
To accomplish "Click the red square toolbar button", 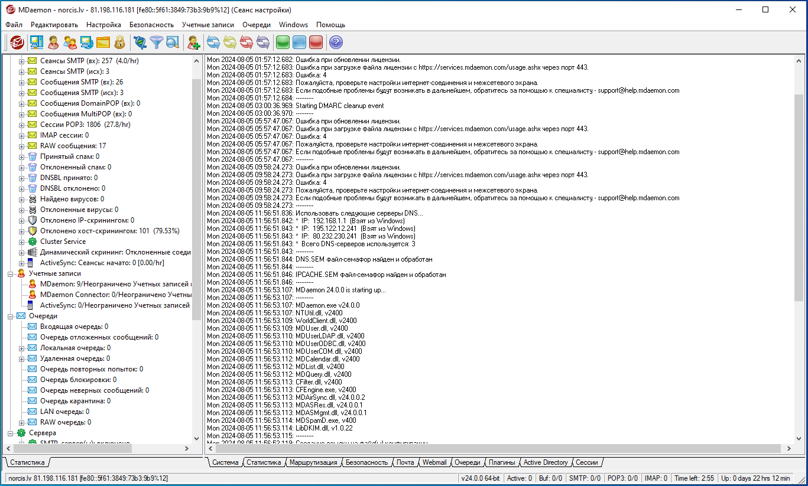I will (x=316, y=43).
